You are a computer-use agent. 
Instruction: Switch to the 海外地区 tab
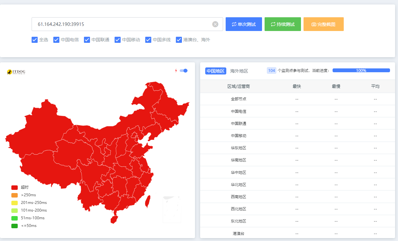coord(239,71)
